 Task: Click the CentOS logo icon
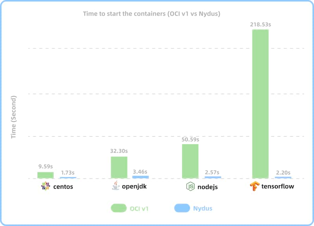click(x=46, y=186)
